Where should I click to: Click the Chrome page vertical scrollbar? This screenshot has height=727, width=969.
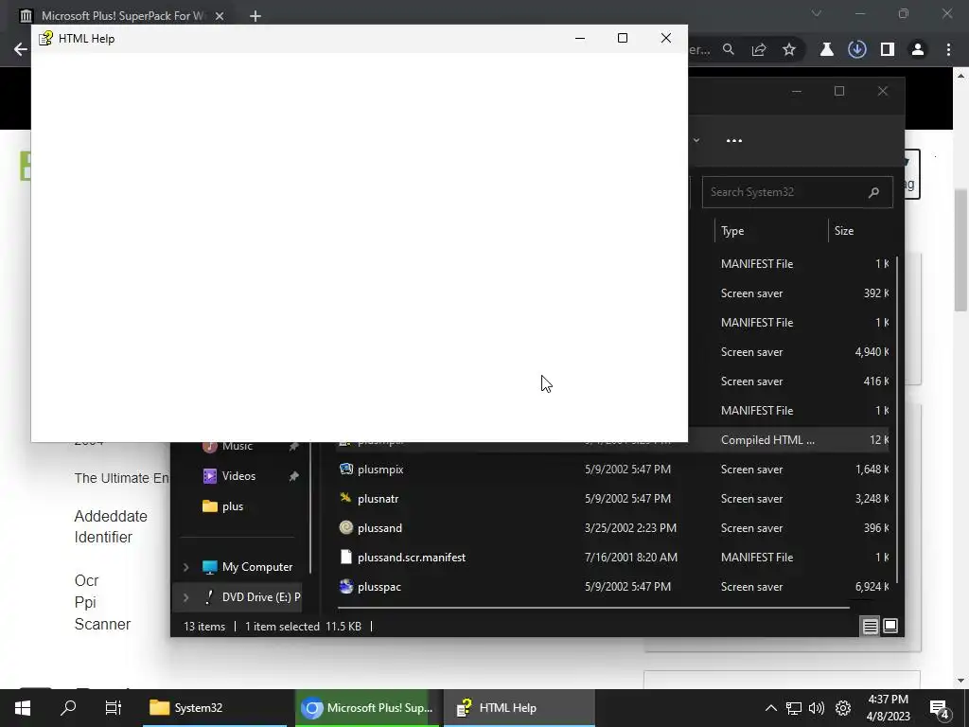pos(960,250)
